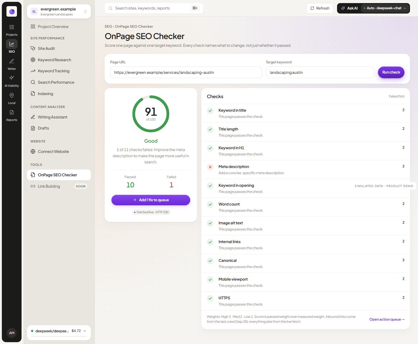The image size is (418, 344).
Task: Select the Internal links check row
Action: point(306,245)
